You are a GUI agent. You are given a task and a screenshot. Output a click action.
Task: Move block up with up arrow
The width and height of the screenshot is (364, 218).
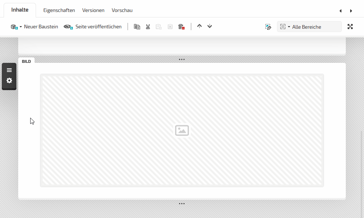[x=199, y=26]
